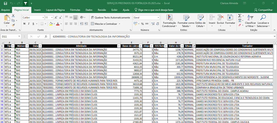The height and width of the screenshot is (123, 277).
Task: Click the Undo arrow in the quick access toolbar
Action: tap(12, 3)
